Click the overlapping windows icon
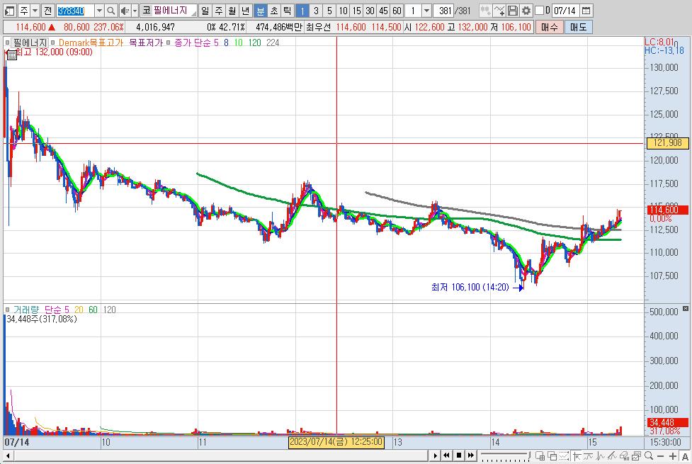 (x=552, y=455)
